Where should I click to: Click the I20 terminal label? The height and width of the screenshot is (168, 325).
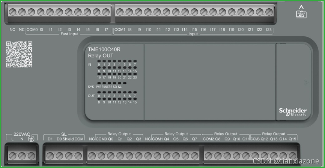point(241,30)
